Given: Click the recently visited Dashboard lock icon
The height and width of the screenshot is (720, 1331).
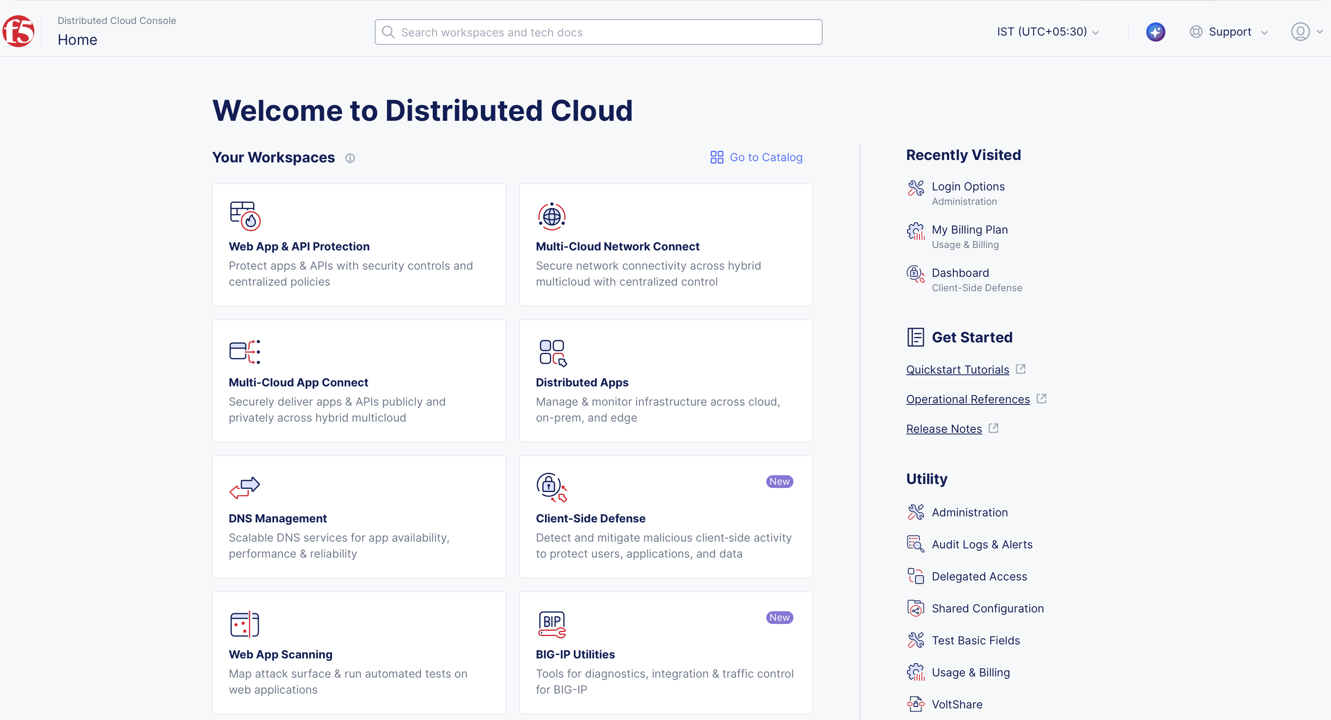Looking at the screenshot, I should click(x=915, y=274).
